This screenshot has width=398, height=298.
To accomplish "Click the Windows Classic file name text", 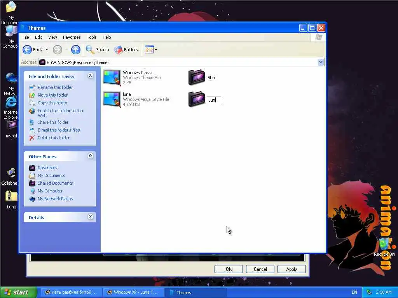I will pyautogui.click(x=138, y=73).
